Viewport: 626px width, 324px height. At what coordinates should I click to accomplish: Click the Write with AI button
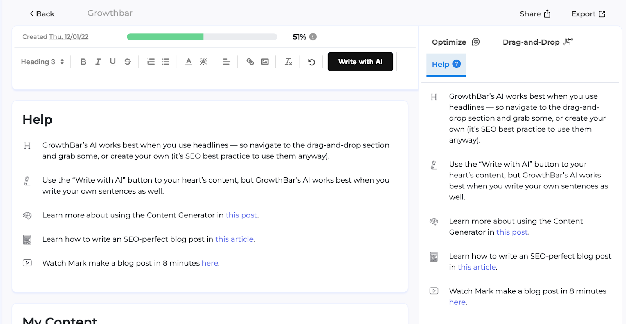pyautogui.click(x=360, y=62)
